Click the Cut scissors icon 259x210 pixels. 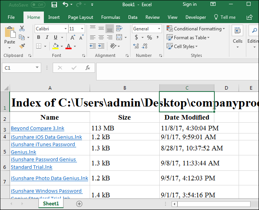point(22,28)
